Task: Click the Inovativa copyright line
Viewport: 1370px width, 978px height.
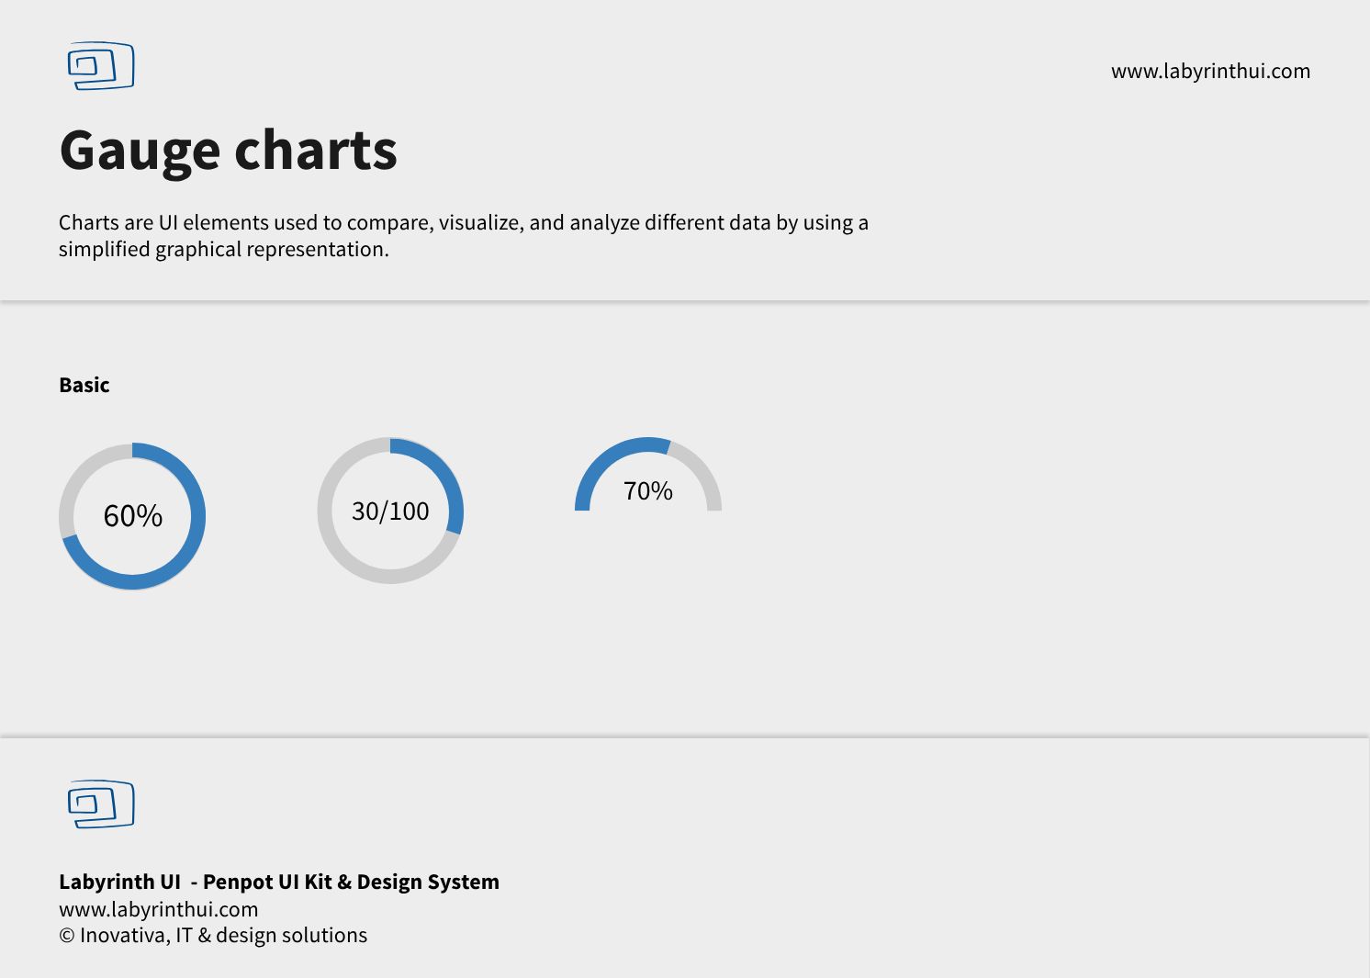Action: click(213, 935)
